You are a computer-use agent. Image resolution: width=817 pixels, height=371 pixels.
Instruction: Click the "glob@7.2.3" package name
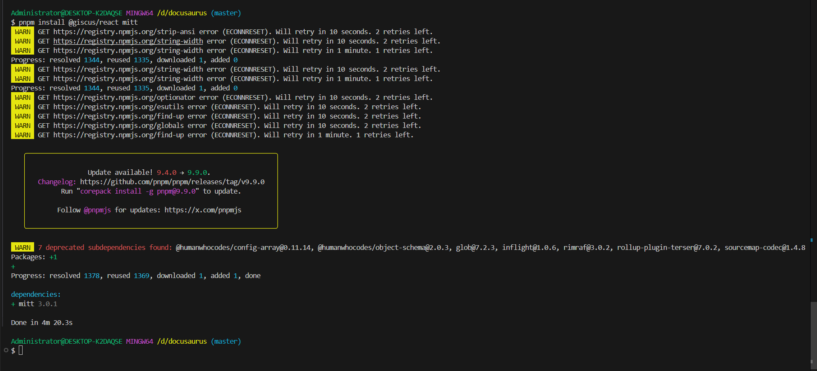click(x=475, y=248)
